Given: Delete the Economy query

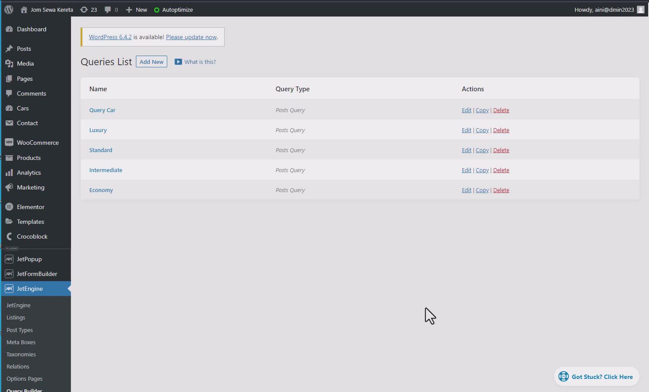Looking at the screenshot, I should tap(501, 190).
